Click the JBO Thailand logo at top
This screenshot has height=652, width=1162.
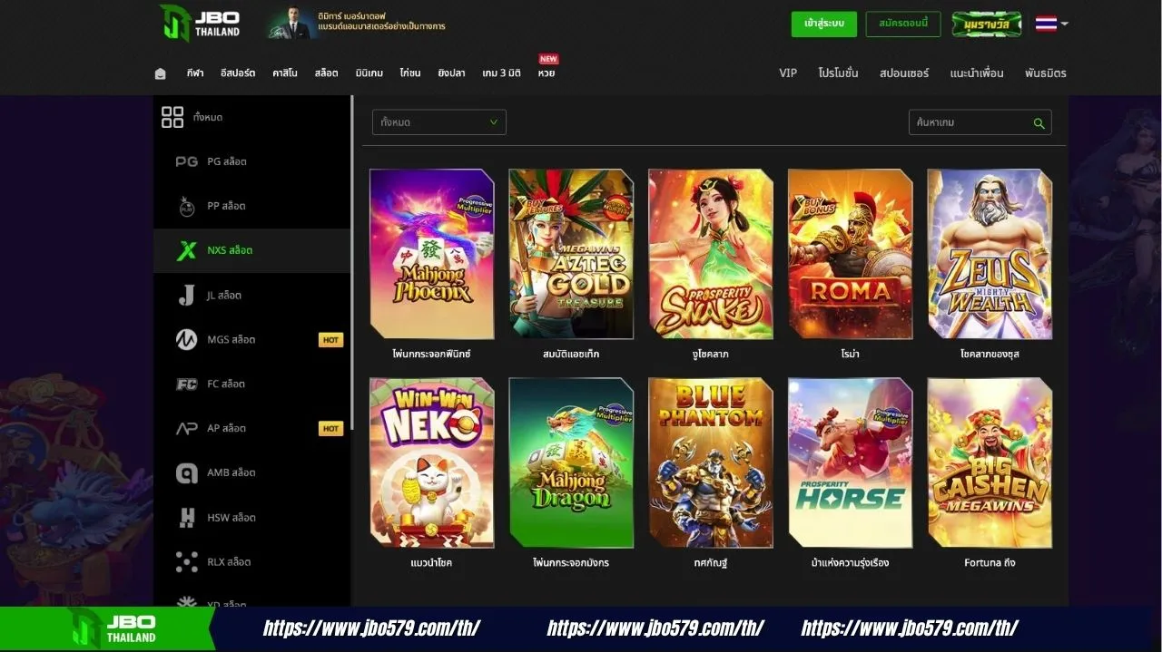(x=201, y=23)
